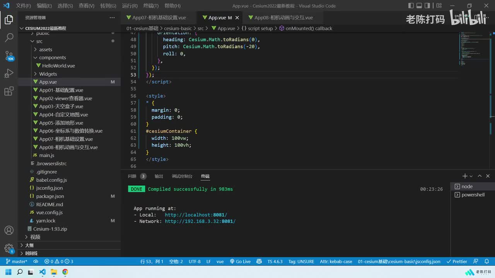Open the Windows Start menu

click(9, 272)
